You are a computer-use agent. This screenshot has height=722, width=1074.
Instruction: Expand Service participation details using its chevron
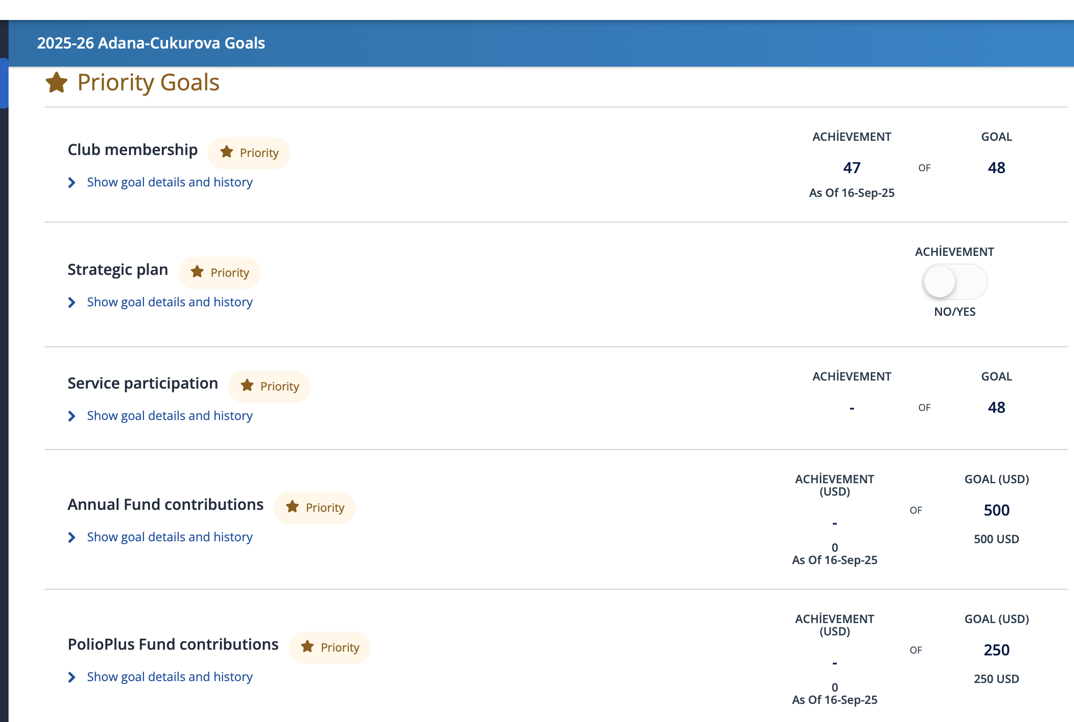pyautogui.click(x=72, y=416)
